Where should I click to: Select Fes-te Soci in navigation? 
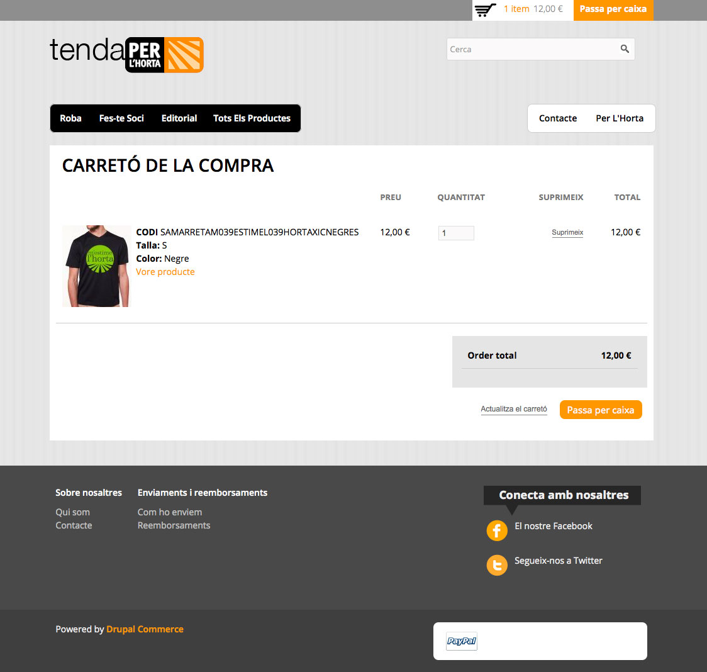121,118
